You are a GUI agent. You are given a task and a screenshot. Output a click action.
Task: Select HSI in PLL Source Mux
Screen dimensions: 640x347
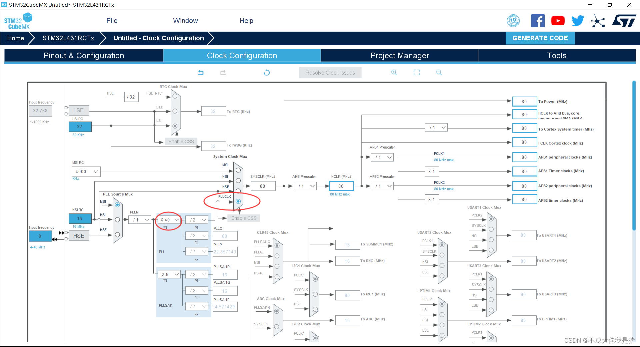117,220
